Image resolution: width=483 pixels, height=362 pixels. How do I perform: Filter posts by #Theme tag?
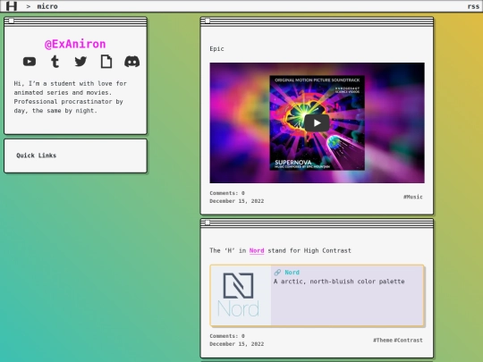point(383,341)
